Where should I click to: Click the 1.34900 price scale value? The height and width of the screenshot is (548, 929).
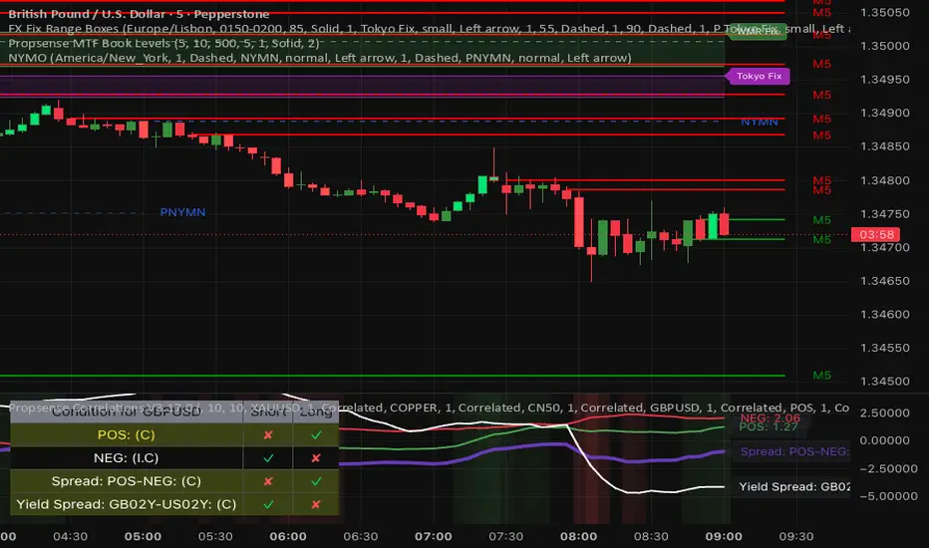(884, 114)
